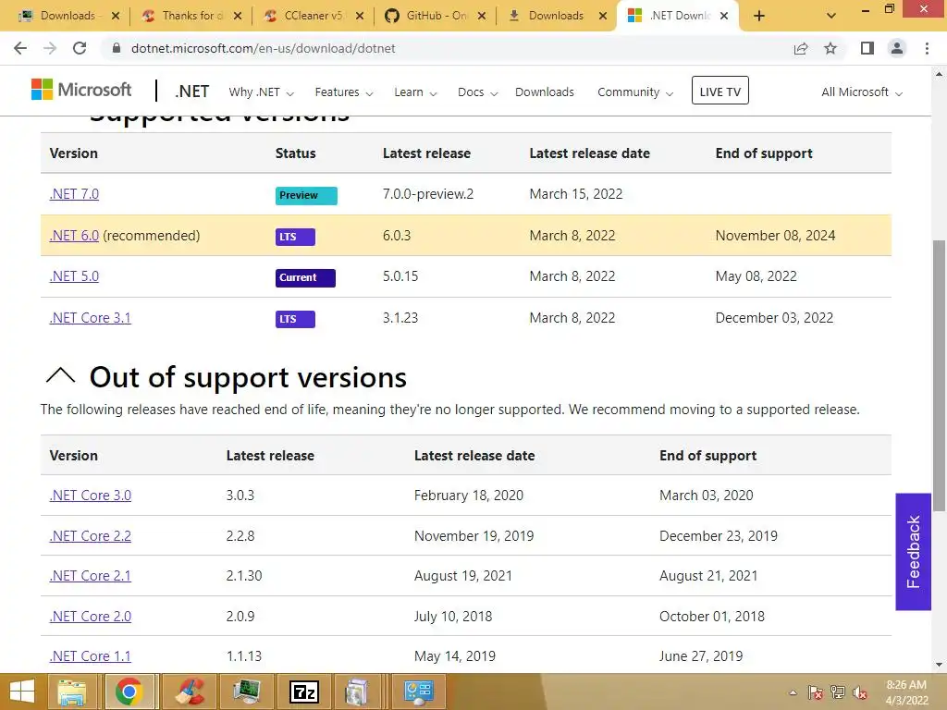Open File Explorer from the taskbar

(x=72, y=692)
